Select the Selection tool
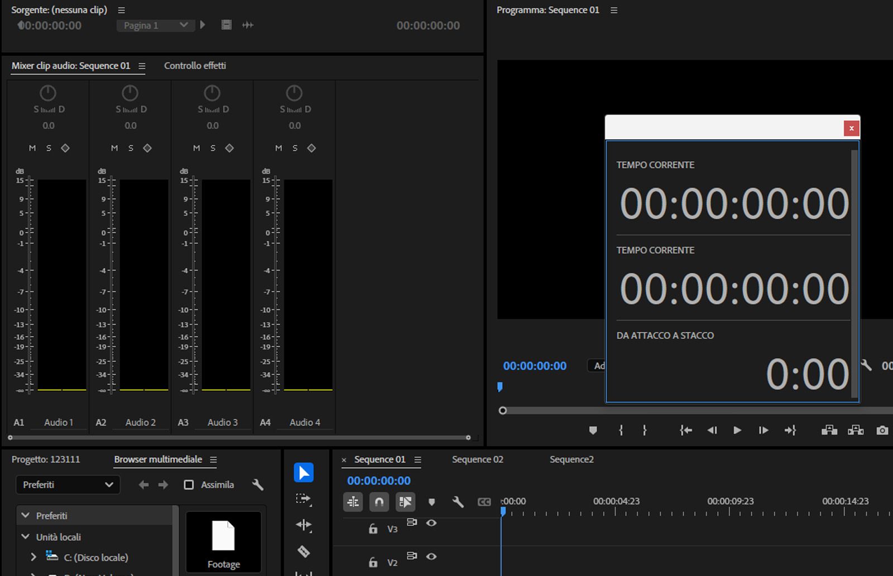Image resolution: width=893 pixels, height=576 pixels. 304,472
